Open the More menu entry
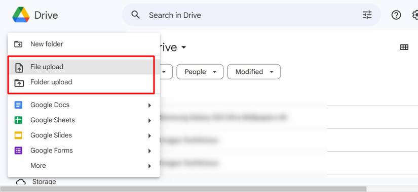 (x=84, y=165)
